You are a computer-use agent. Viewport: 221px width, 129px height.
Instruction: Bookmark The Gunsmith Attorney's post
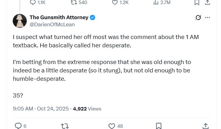pyautogui.click(x=159, y=126)
